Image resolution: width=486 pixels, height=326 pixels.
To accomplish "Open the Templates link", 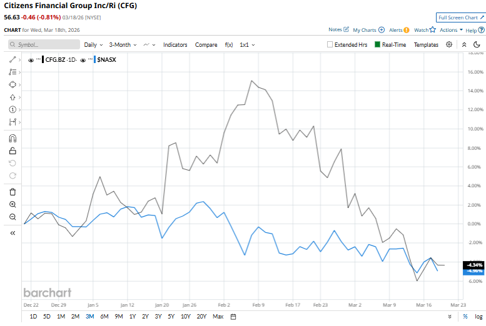I will click(426, 45).
